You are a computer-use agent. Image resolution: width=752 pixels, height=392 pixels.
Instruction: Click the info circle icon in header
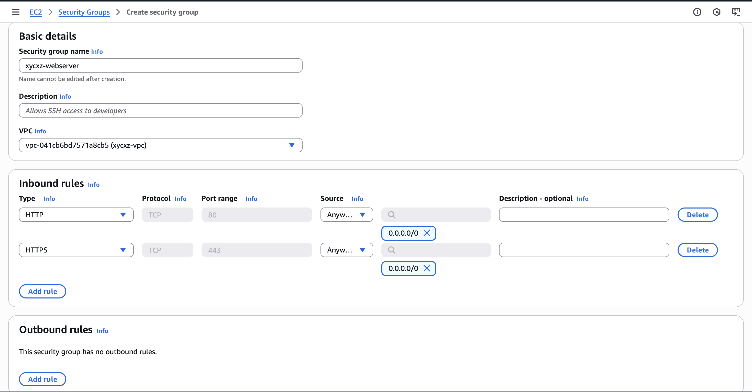[697, 12]
